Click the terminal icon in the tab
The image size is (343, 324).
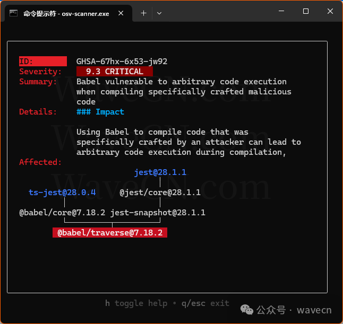click(x=14, y=13)
